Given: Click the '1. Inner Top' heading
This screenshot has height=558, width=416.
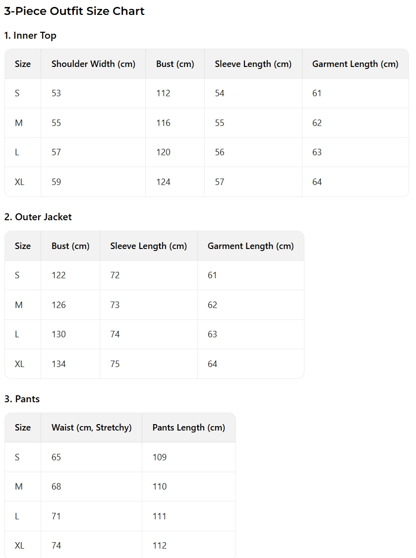Looking at the screenshot, I should click(30, 36).
